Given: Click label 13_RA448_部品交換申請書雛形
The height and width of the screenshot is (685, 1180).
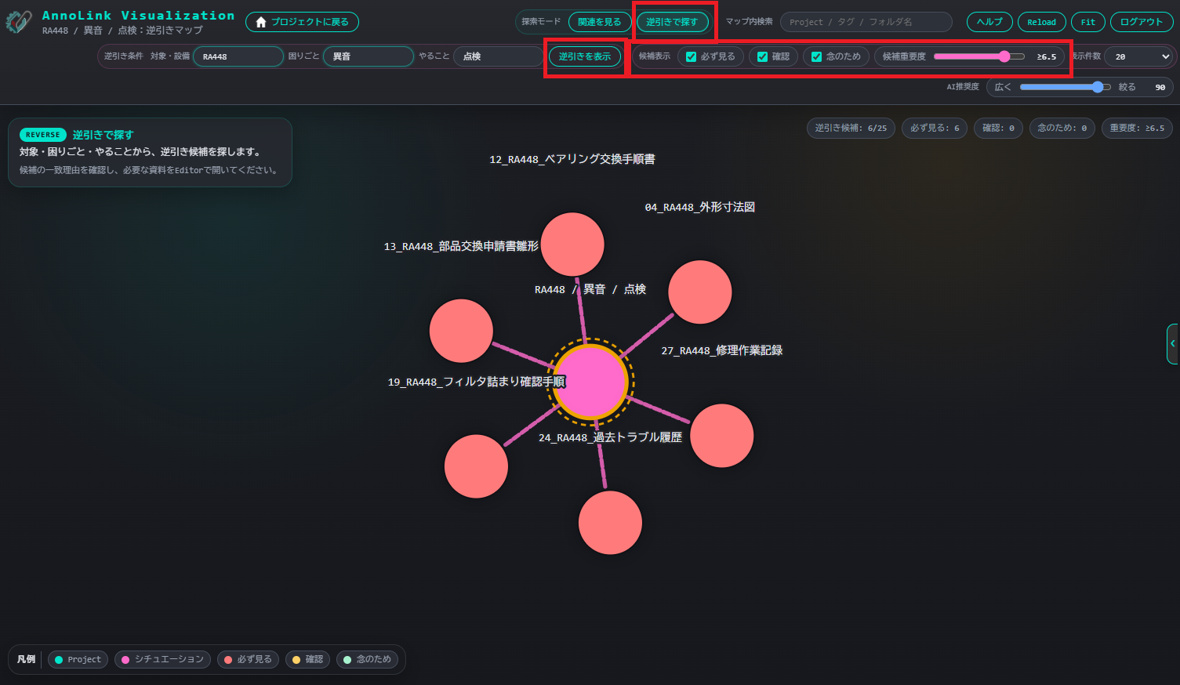Looking at the screenshot, I should pyautogui.click(x=461, y=246).
